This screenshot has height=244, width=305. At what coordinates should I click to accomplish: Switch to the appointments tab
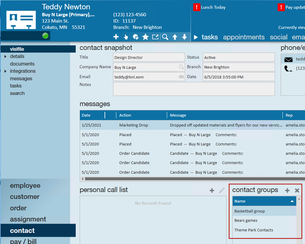[x=244, y=37]
